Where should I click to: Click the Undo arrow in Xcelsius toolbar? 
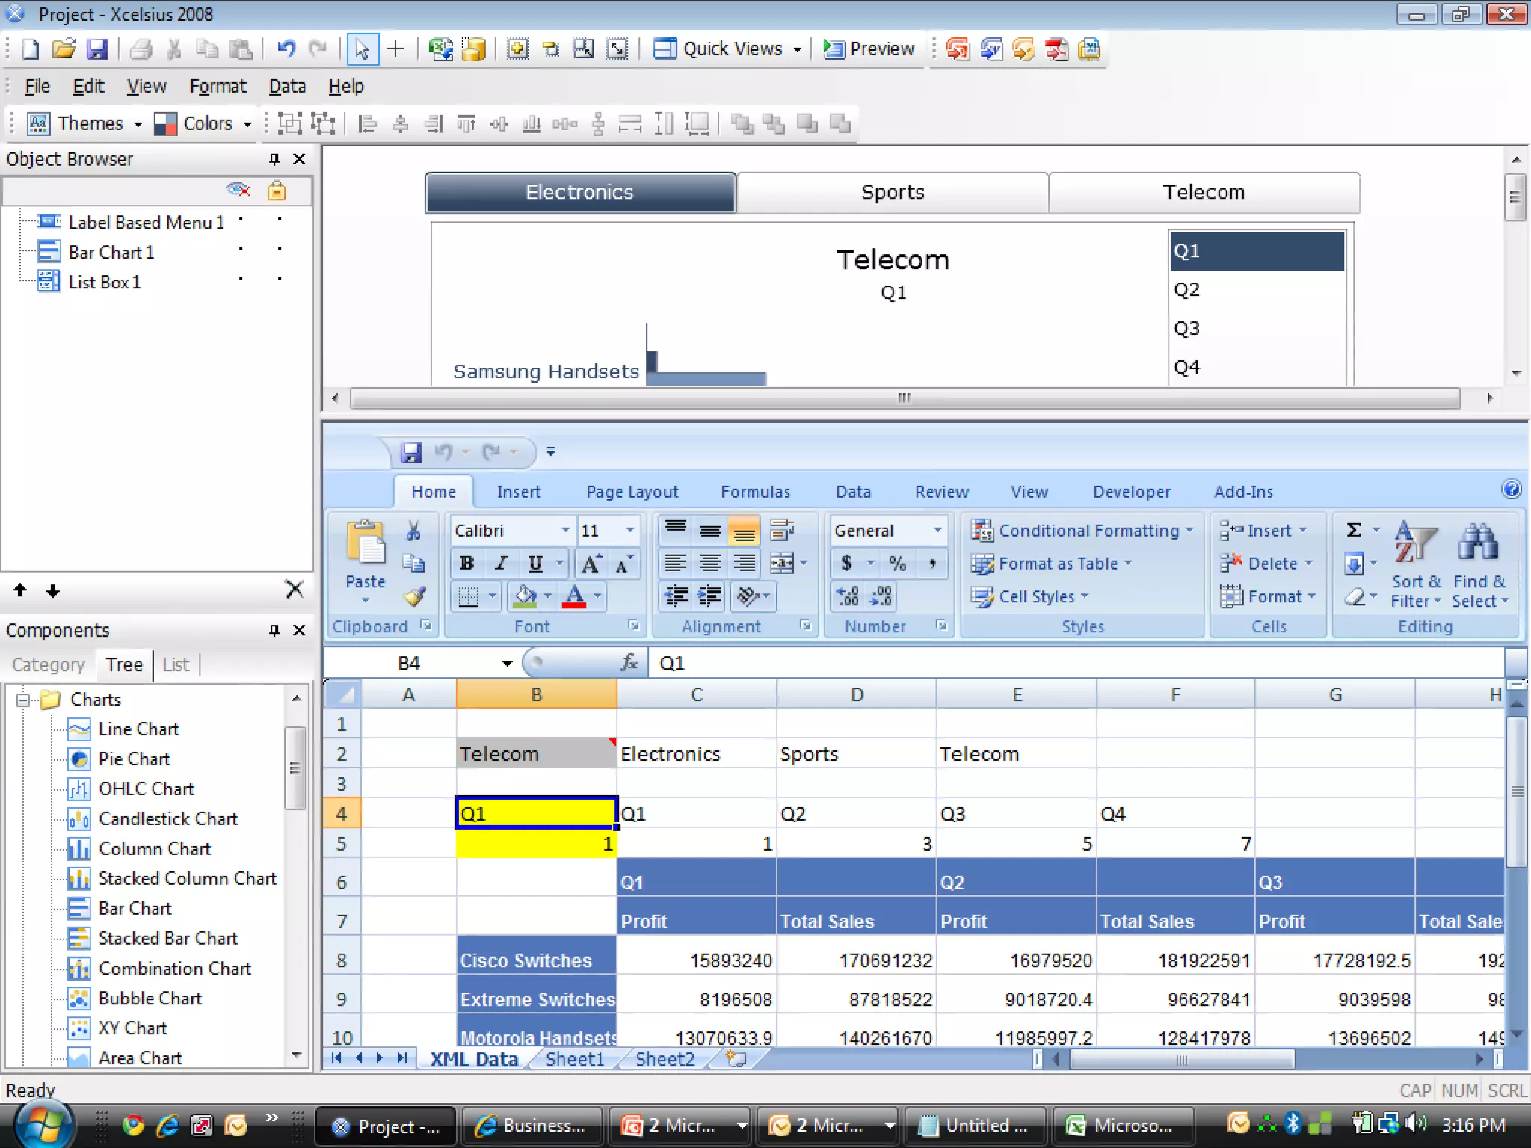(x=286, y=49)
